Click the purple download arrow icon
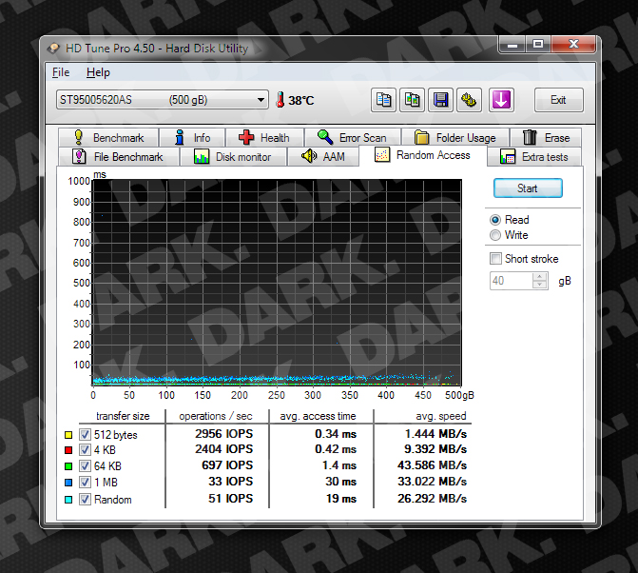 coord(501,100)
